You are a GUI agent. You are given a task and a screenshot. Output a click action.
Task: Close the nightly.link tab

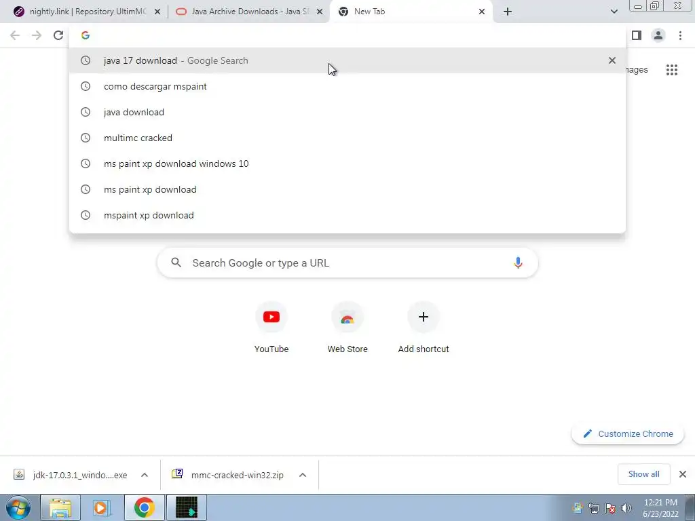click(157, 12)
